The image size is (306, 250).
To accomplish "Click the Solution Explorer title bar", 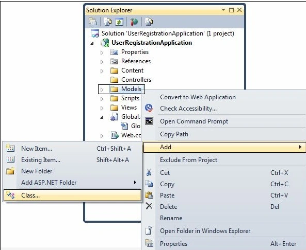I will [165, 10].
